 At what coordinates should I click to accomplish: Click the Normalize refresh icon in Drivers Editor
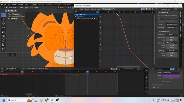tap(114, 9)
